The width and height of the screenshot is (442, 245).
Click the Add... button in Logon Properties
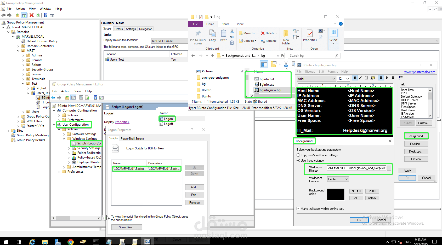194,187
